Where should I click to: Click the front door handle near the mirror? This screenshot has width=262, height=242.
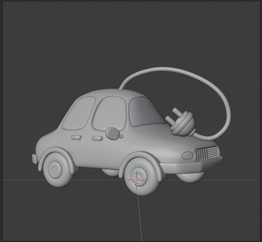pyautogui.click(x=97, y=138)
